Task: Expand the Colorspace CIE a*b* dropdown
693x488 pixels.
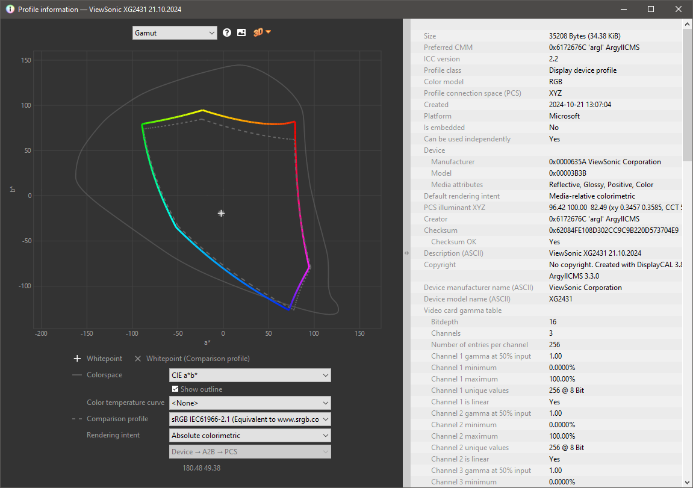Action: tap(250, 375)
